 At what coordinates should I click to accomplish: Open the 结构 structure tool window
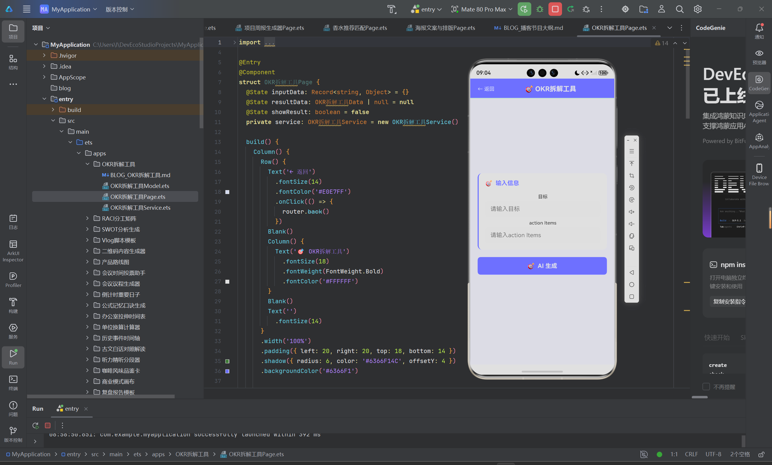coord(13,62)
